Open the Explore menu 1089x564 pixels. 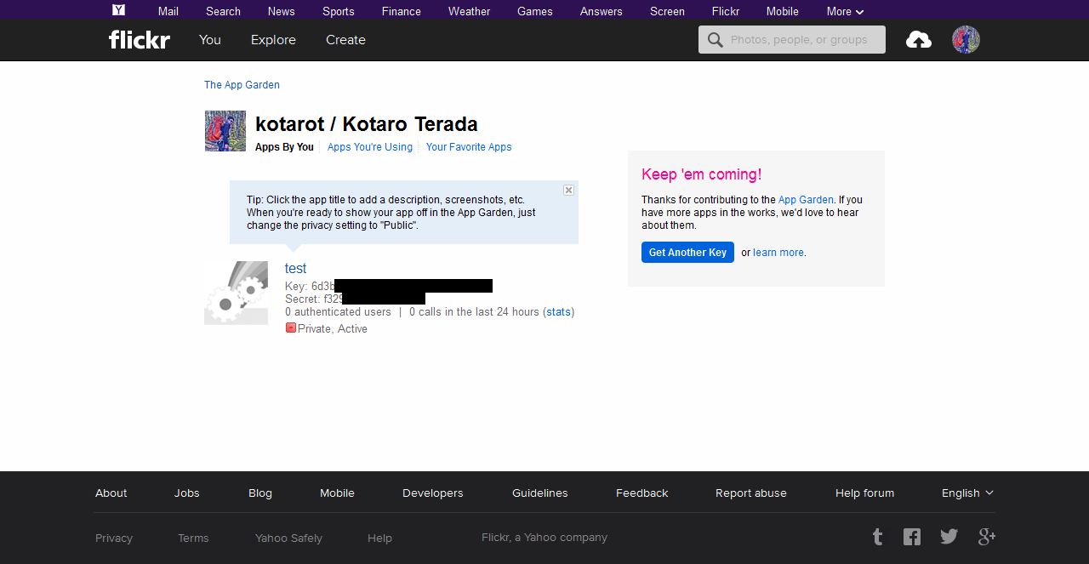(x=273, y=40)
